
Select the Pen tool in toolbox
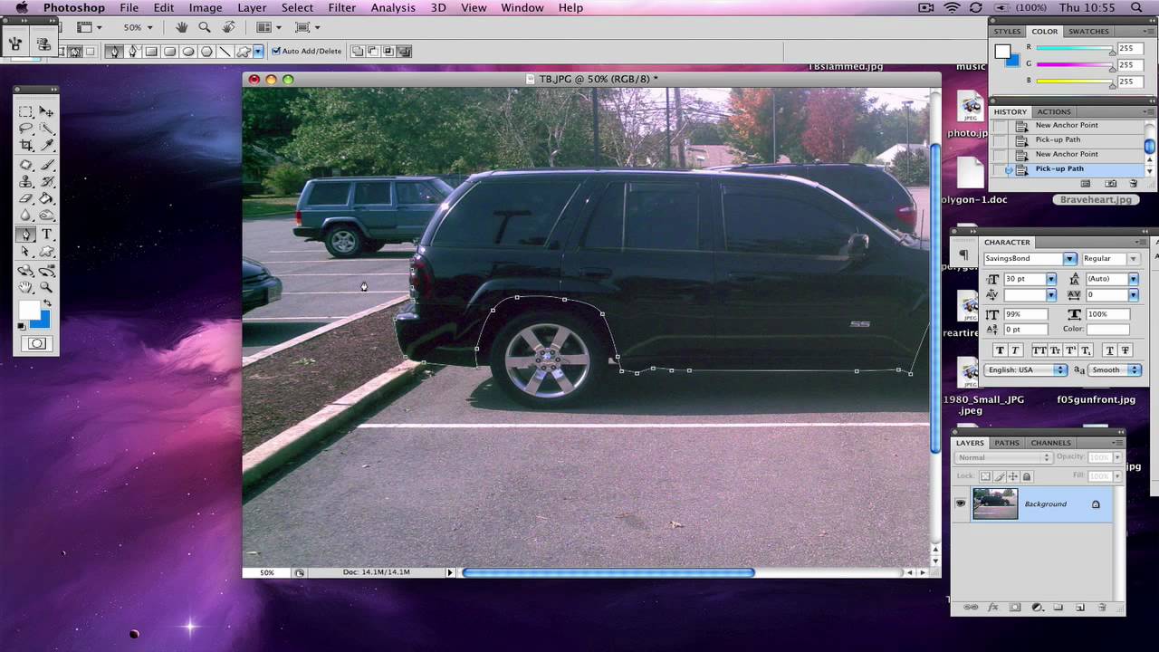26,235
